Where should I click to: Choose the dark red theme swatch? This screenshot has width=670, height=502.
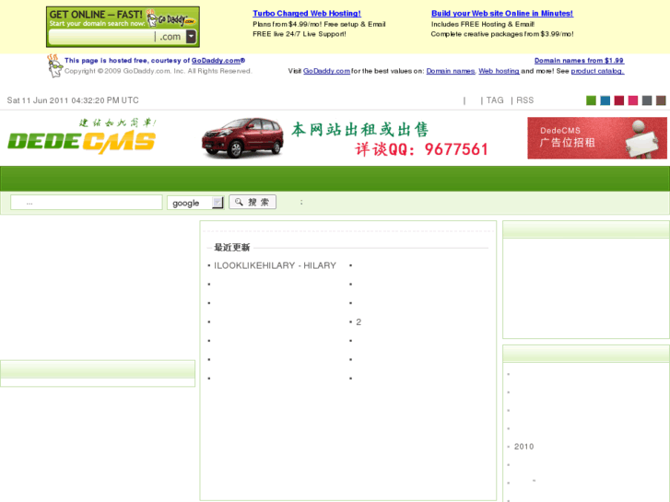(619, 100)
